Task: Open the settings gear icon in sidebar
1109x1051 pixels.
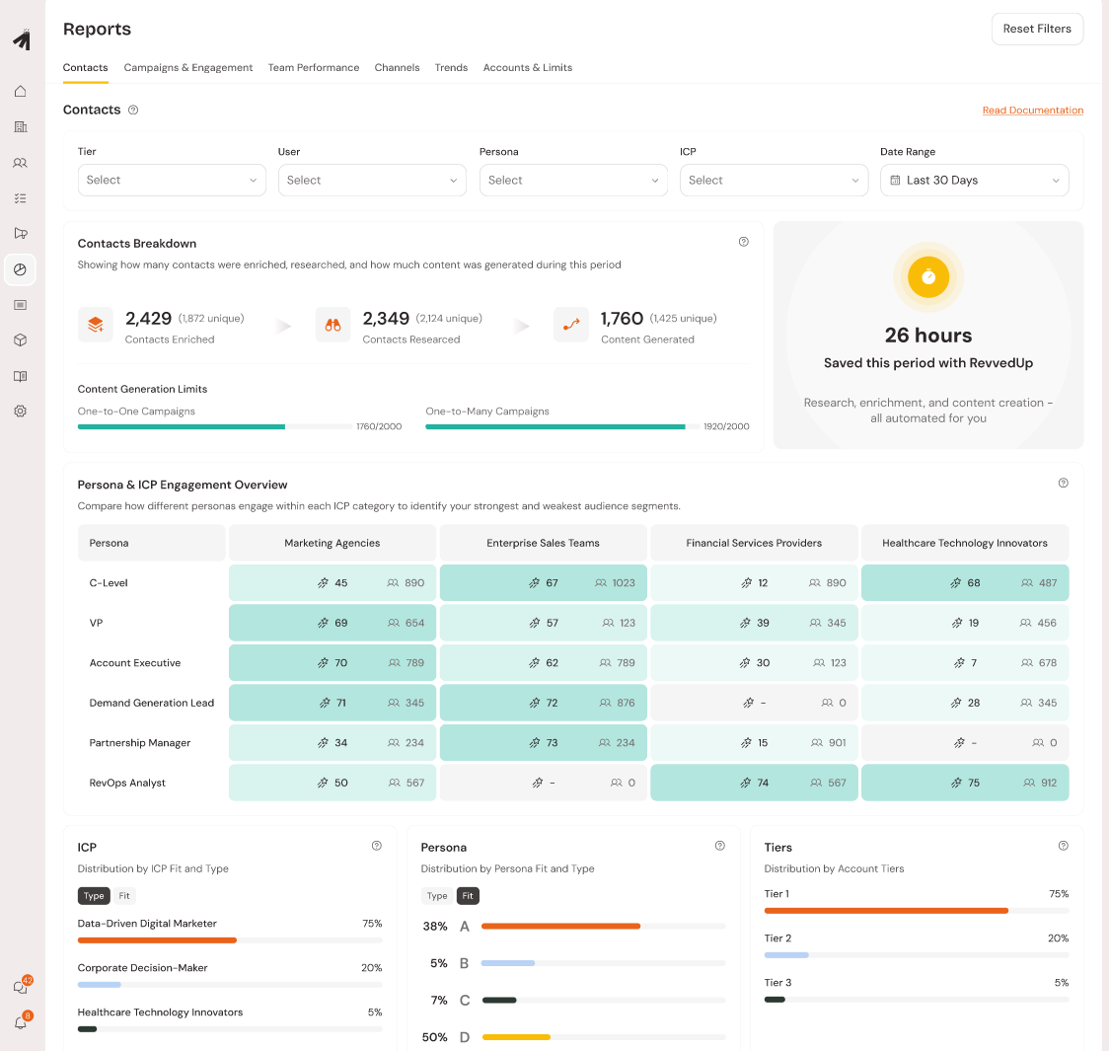Action: [20, 412]
